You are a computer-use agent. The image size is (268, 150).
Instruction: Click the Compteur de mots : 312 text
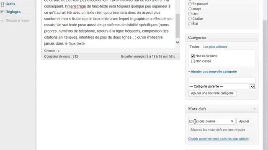click(61, 57)
